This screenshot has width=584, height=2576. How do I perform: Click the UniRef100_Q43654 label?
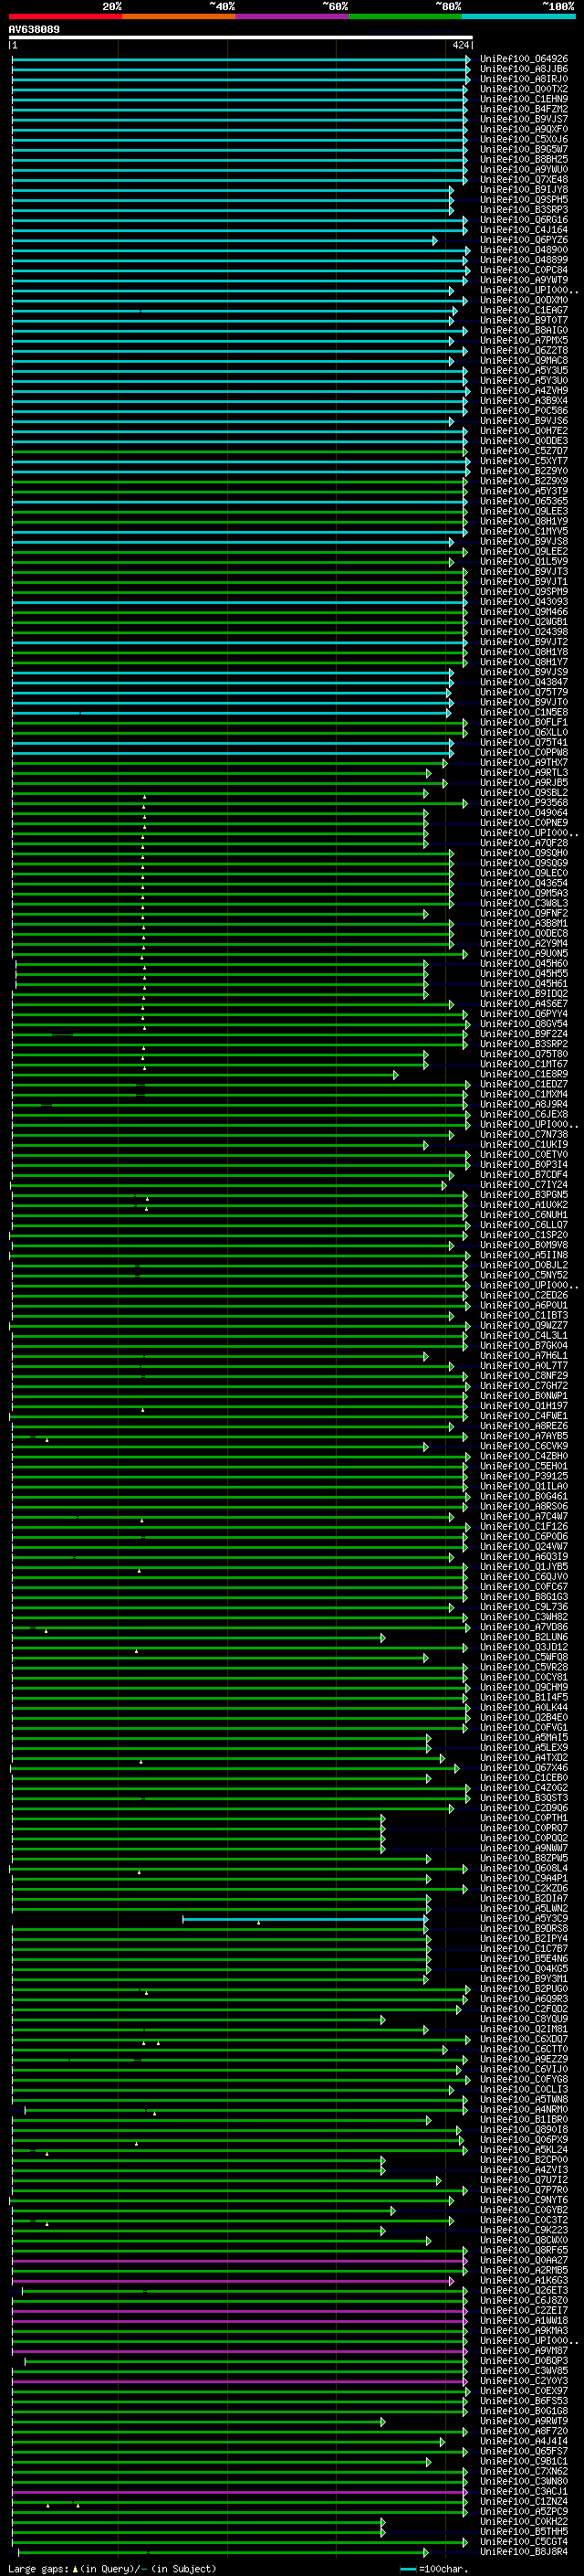click(x=523, y=883)
